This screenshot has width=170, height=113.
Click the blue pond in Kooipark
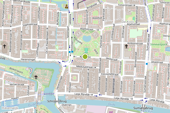(x=87, y=38)
